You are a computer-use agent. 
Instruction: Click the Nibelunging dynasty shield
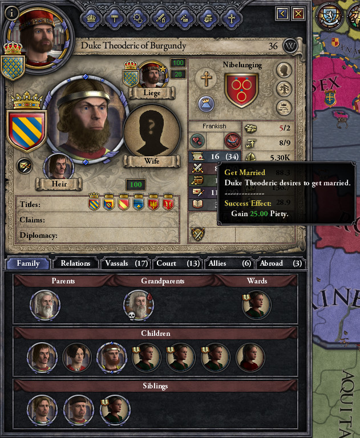click(241, 90)
